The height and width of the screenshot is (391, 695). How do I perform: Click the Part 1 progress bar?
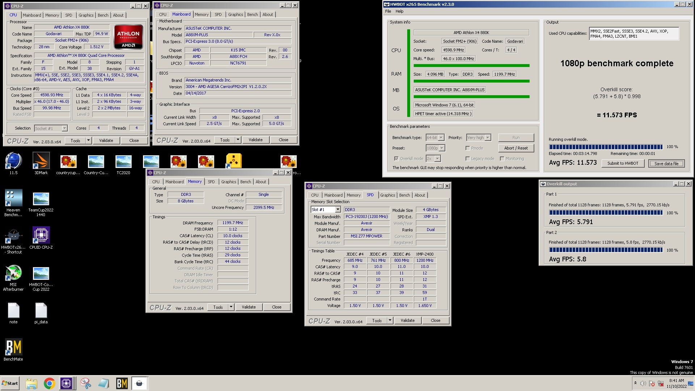tap(606, 213)
